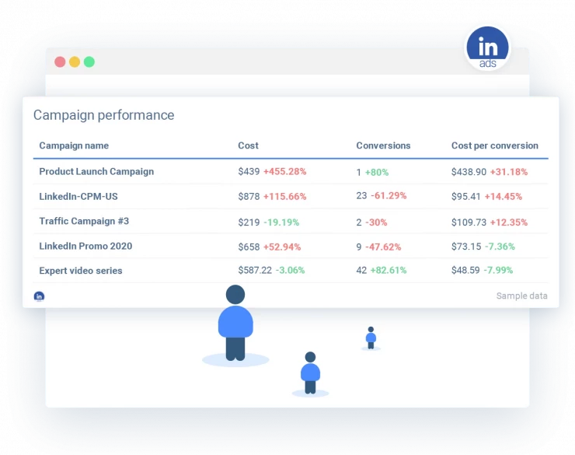Screen dimensions: 575x455
Task: Click the +455.28% cost change
Action: point(285,172)
